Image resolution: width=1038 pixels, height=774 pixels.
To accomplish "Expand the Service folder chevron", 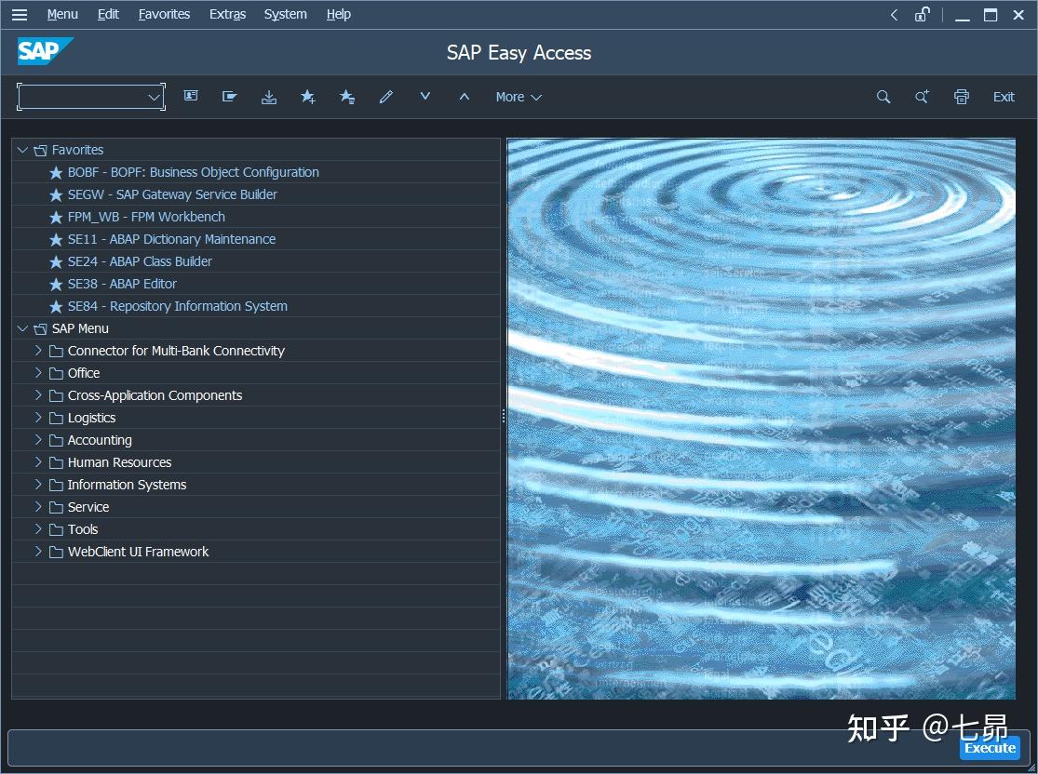I will tap(38, 507).
